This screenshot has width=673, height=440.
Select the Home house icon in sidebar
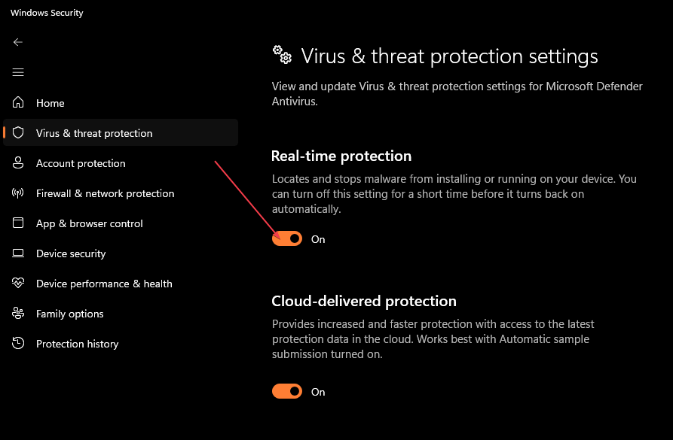[x=18, y=102]
